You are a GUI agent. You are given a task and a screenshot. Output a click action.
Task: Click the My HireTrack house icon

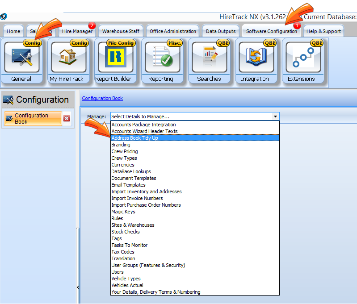tap(68, 58)
